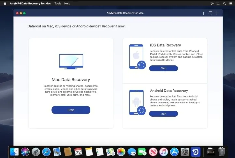Click the plus icon in title bar
235x158 pixels.
pyautogui.click(x=217, y=13)
